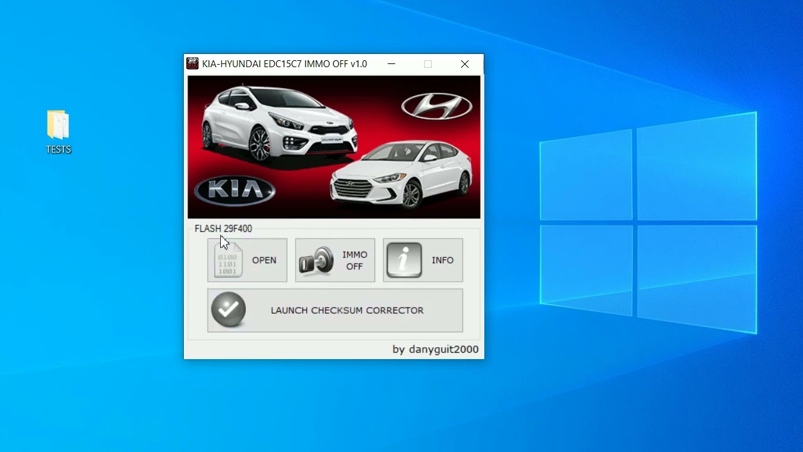Click the window title 'KIA-HYUNDAI EDC15C7 IMMO OFF v1.0'

click(x=284, y=63)
